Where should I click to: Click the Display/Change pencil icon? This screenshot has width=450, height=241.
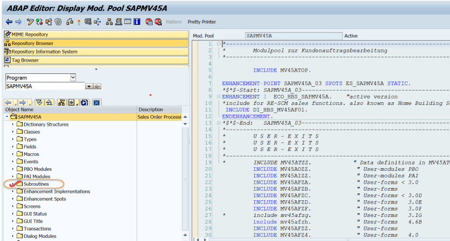(x=31, y=22)
